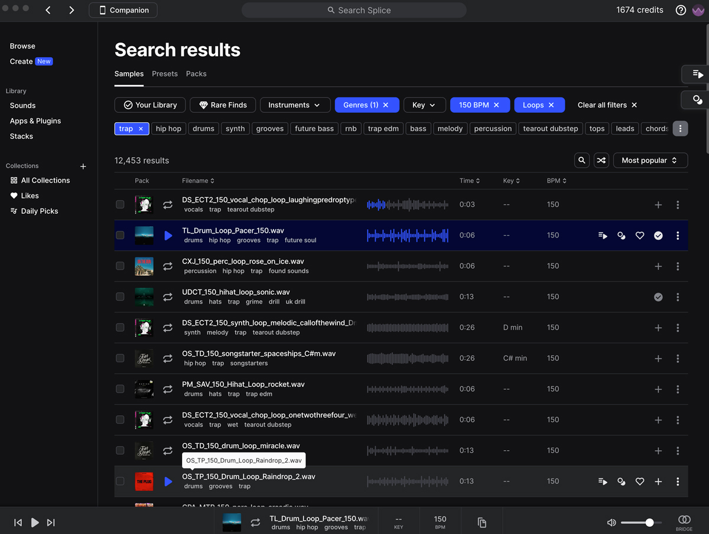Image resolution: width=709 pixels, height=534 pixels.
Task: Toggle Rare Finds filter
Action: 223,105
